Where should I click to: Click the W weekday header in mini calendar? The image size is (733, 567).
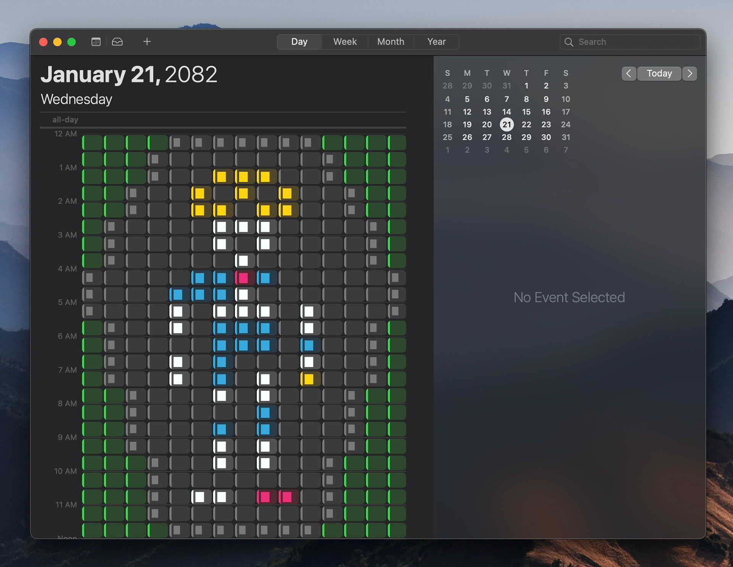507,73
